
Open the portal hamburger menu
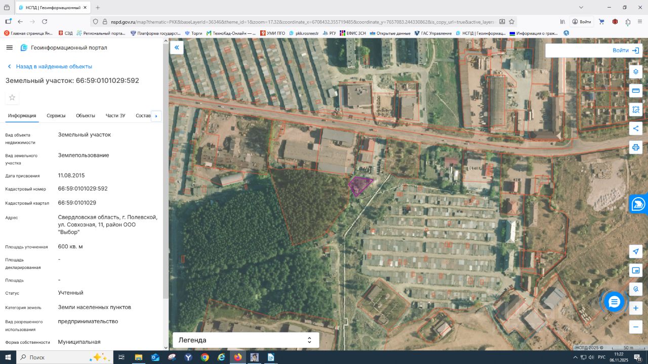point(10,48)
